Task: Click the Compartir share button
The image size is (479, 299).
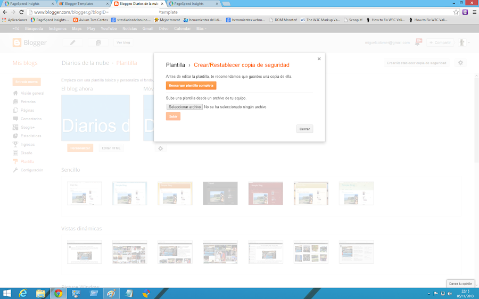Action: [x=440, y=43]
